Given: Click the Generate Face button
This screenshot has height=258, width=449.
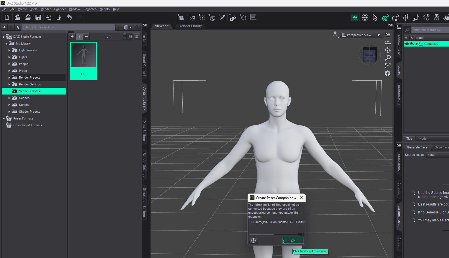Looking at the screenshot, I should pos(417,147).
